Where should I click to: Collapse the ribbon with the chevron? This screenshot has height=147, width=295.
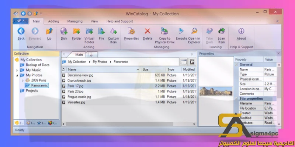click(x=278, y=21)
